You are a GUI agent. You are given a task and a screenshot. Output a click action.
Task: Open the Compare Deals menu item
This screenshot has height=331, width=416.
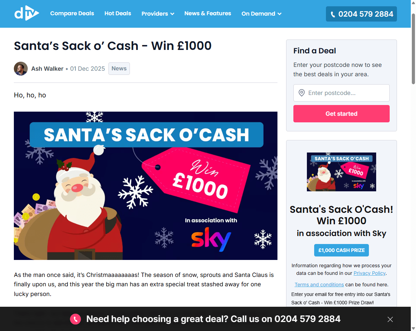pyautogui.click(x=72, y=14)
